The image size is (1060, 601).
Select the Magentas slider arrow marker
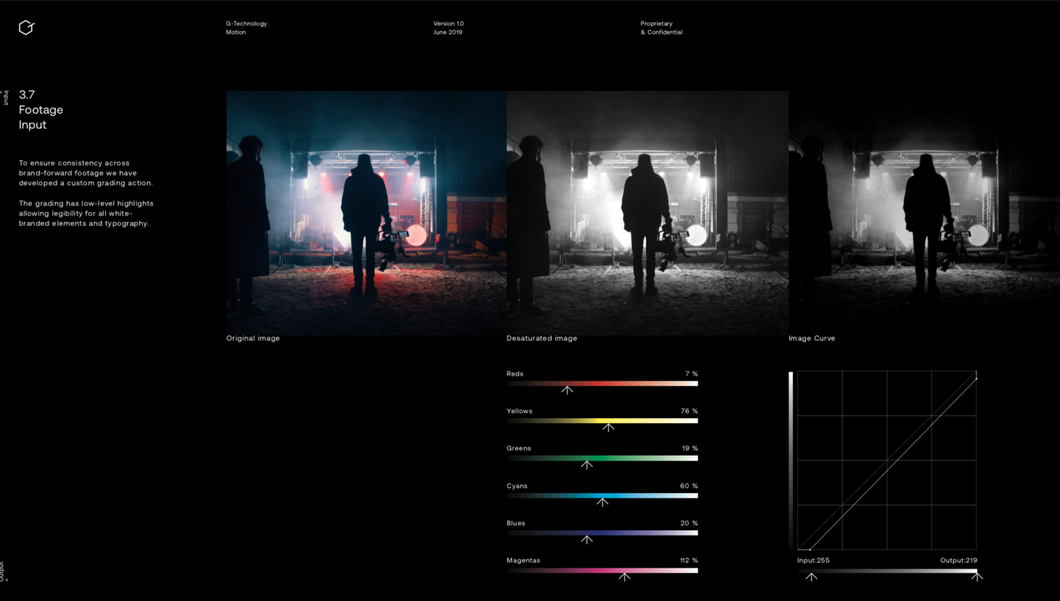click(x=625, y=577)
